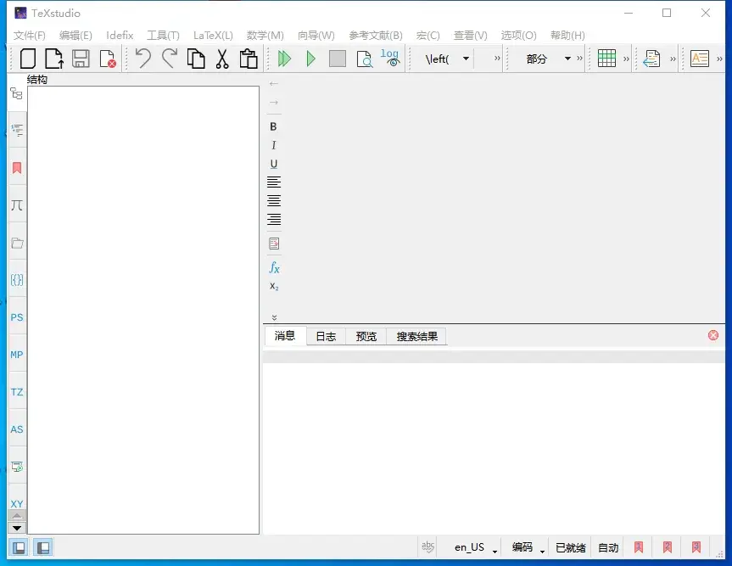This screenshot has height=566, width=732.
Task: Select the brackets {()} panel in sidebar
Action: pyautogui.click(x=16, y=279)
